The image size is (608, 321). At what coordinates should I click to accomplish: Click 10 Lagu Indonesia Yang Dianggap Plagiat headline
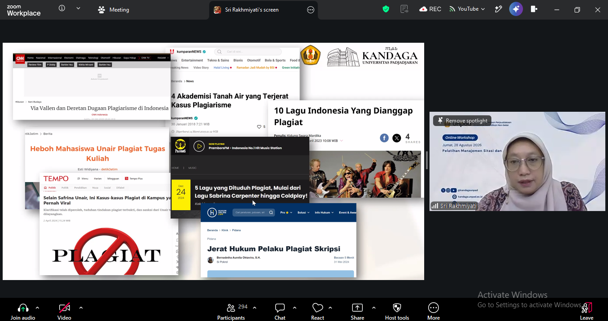(343, 116)
